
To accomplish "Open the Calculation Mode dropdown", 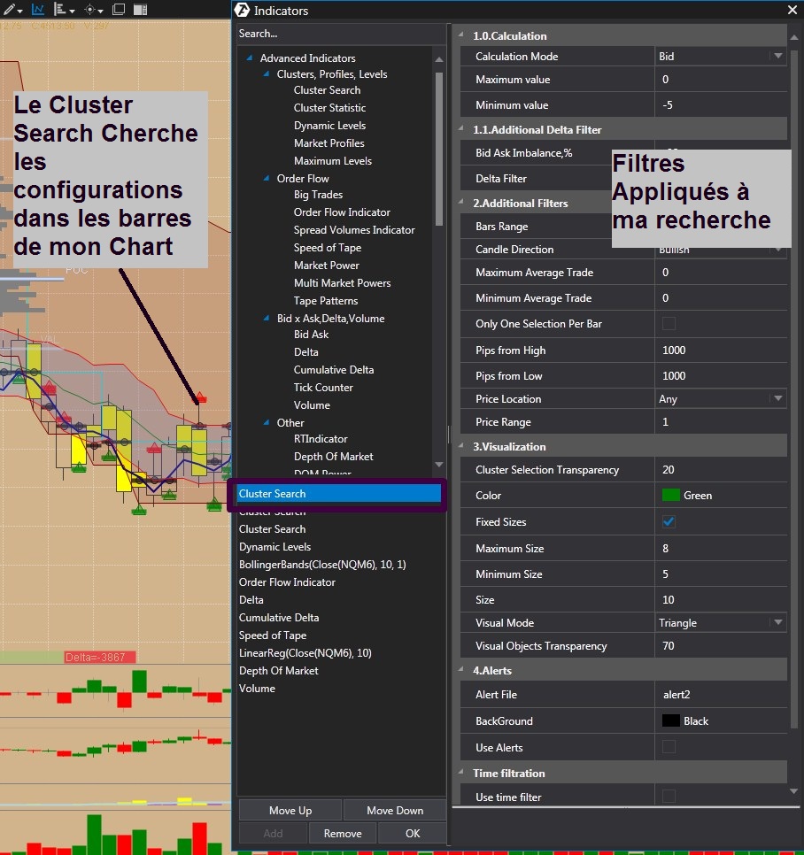I will click(777, 57).
